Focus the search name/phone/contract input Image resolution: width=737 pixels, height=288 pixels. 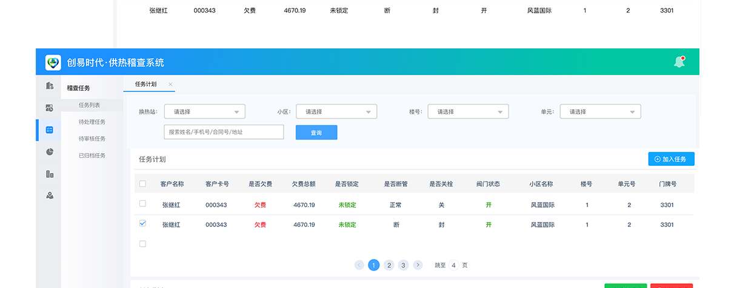(x=224, y=132)
